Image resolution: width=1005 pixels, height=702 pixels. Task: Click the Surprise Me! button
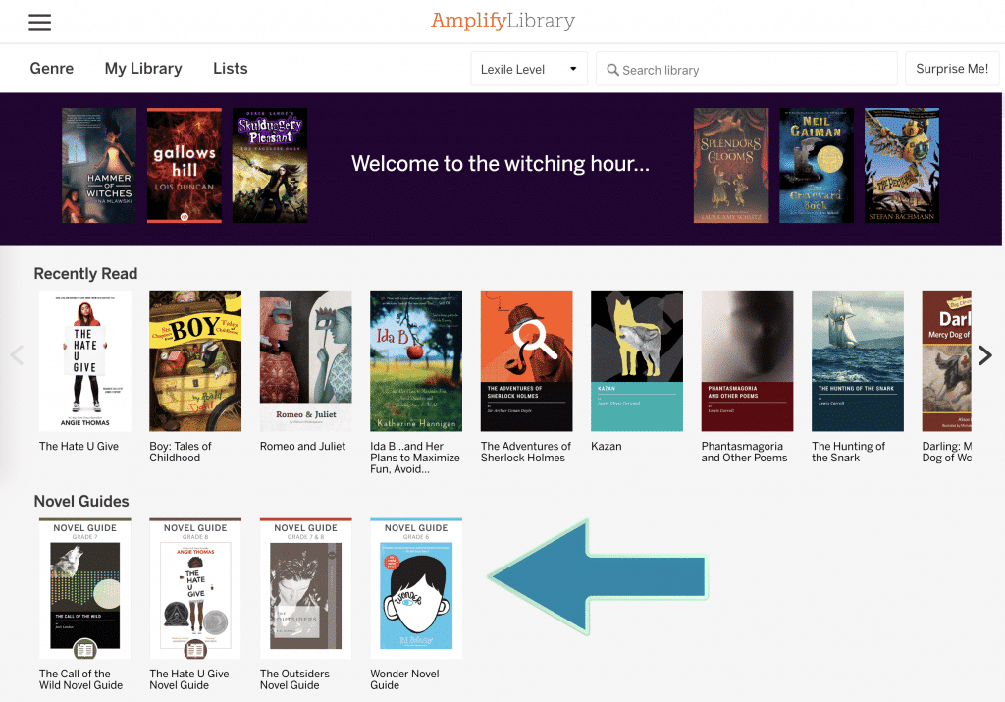pos(952,69)
